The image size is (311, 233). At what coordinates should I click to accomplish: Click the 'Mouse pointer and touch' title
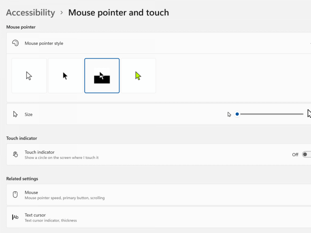(x=119, y=13)
